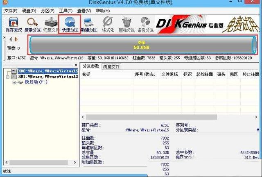Select the 60.0GB free space disk bar

pyautogui.click(x=142, y=45)
